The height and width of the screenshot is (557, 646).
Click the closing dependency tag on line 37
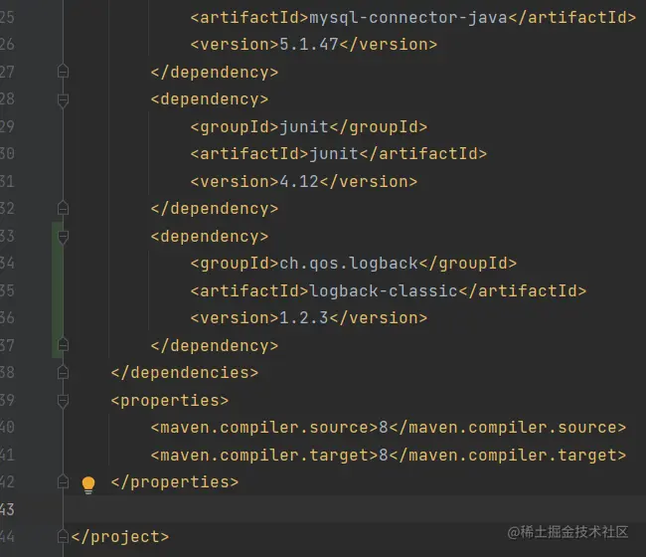215,346
